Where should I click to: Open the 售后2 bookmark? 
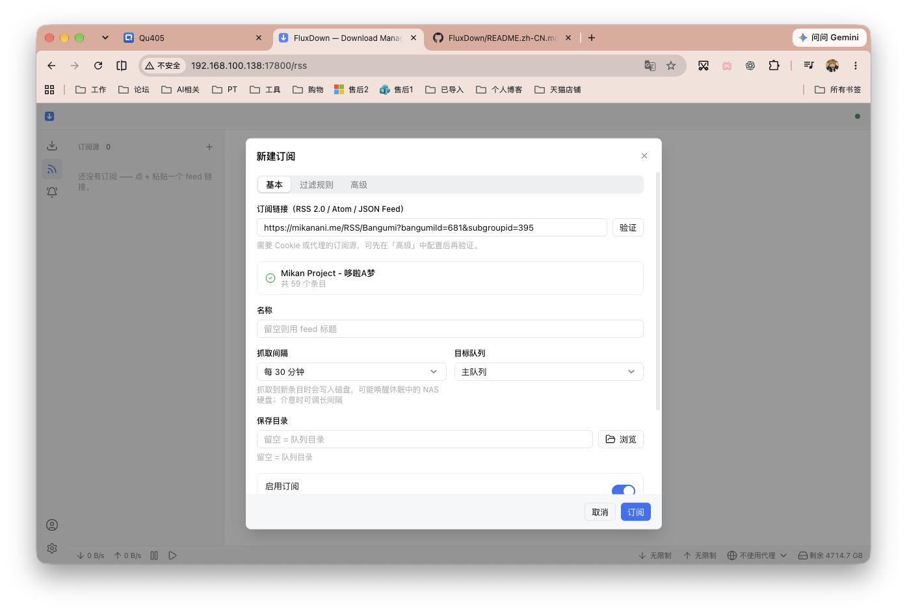pos(351,90)
